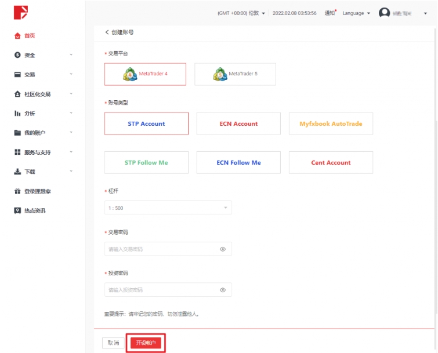Click the 登录理想家 gift icon
This screenshot has height=353, width=438.
tap(17, 191)
